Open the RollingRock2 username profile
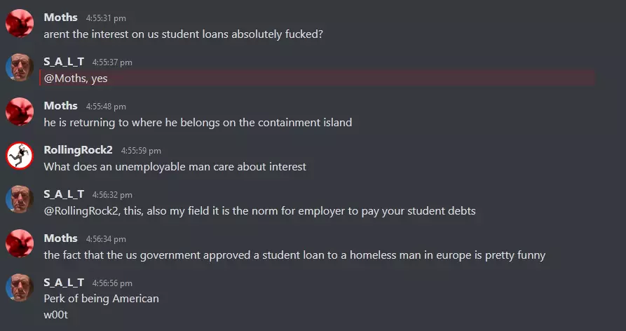This screenshot has width=626, height=331. [x=78, y=150]
